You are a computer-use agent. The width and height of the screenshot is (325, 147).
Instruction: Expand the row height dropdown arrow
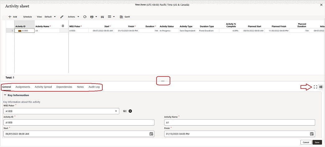click(114, 17)
